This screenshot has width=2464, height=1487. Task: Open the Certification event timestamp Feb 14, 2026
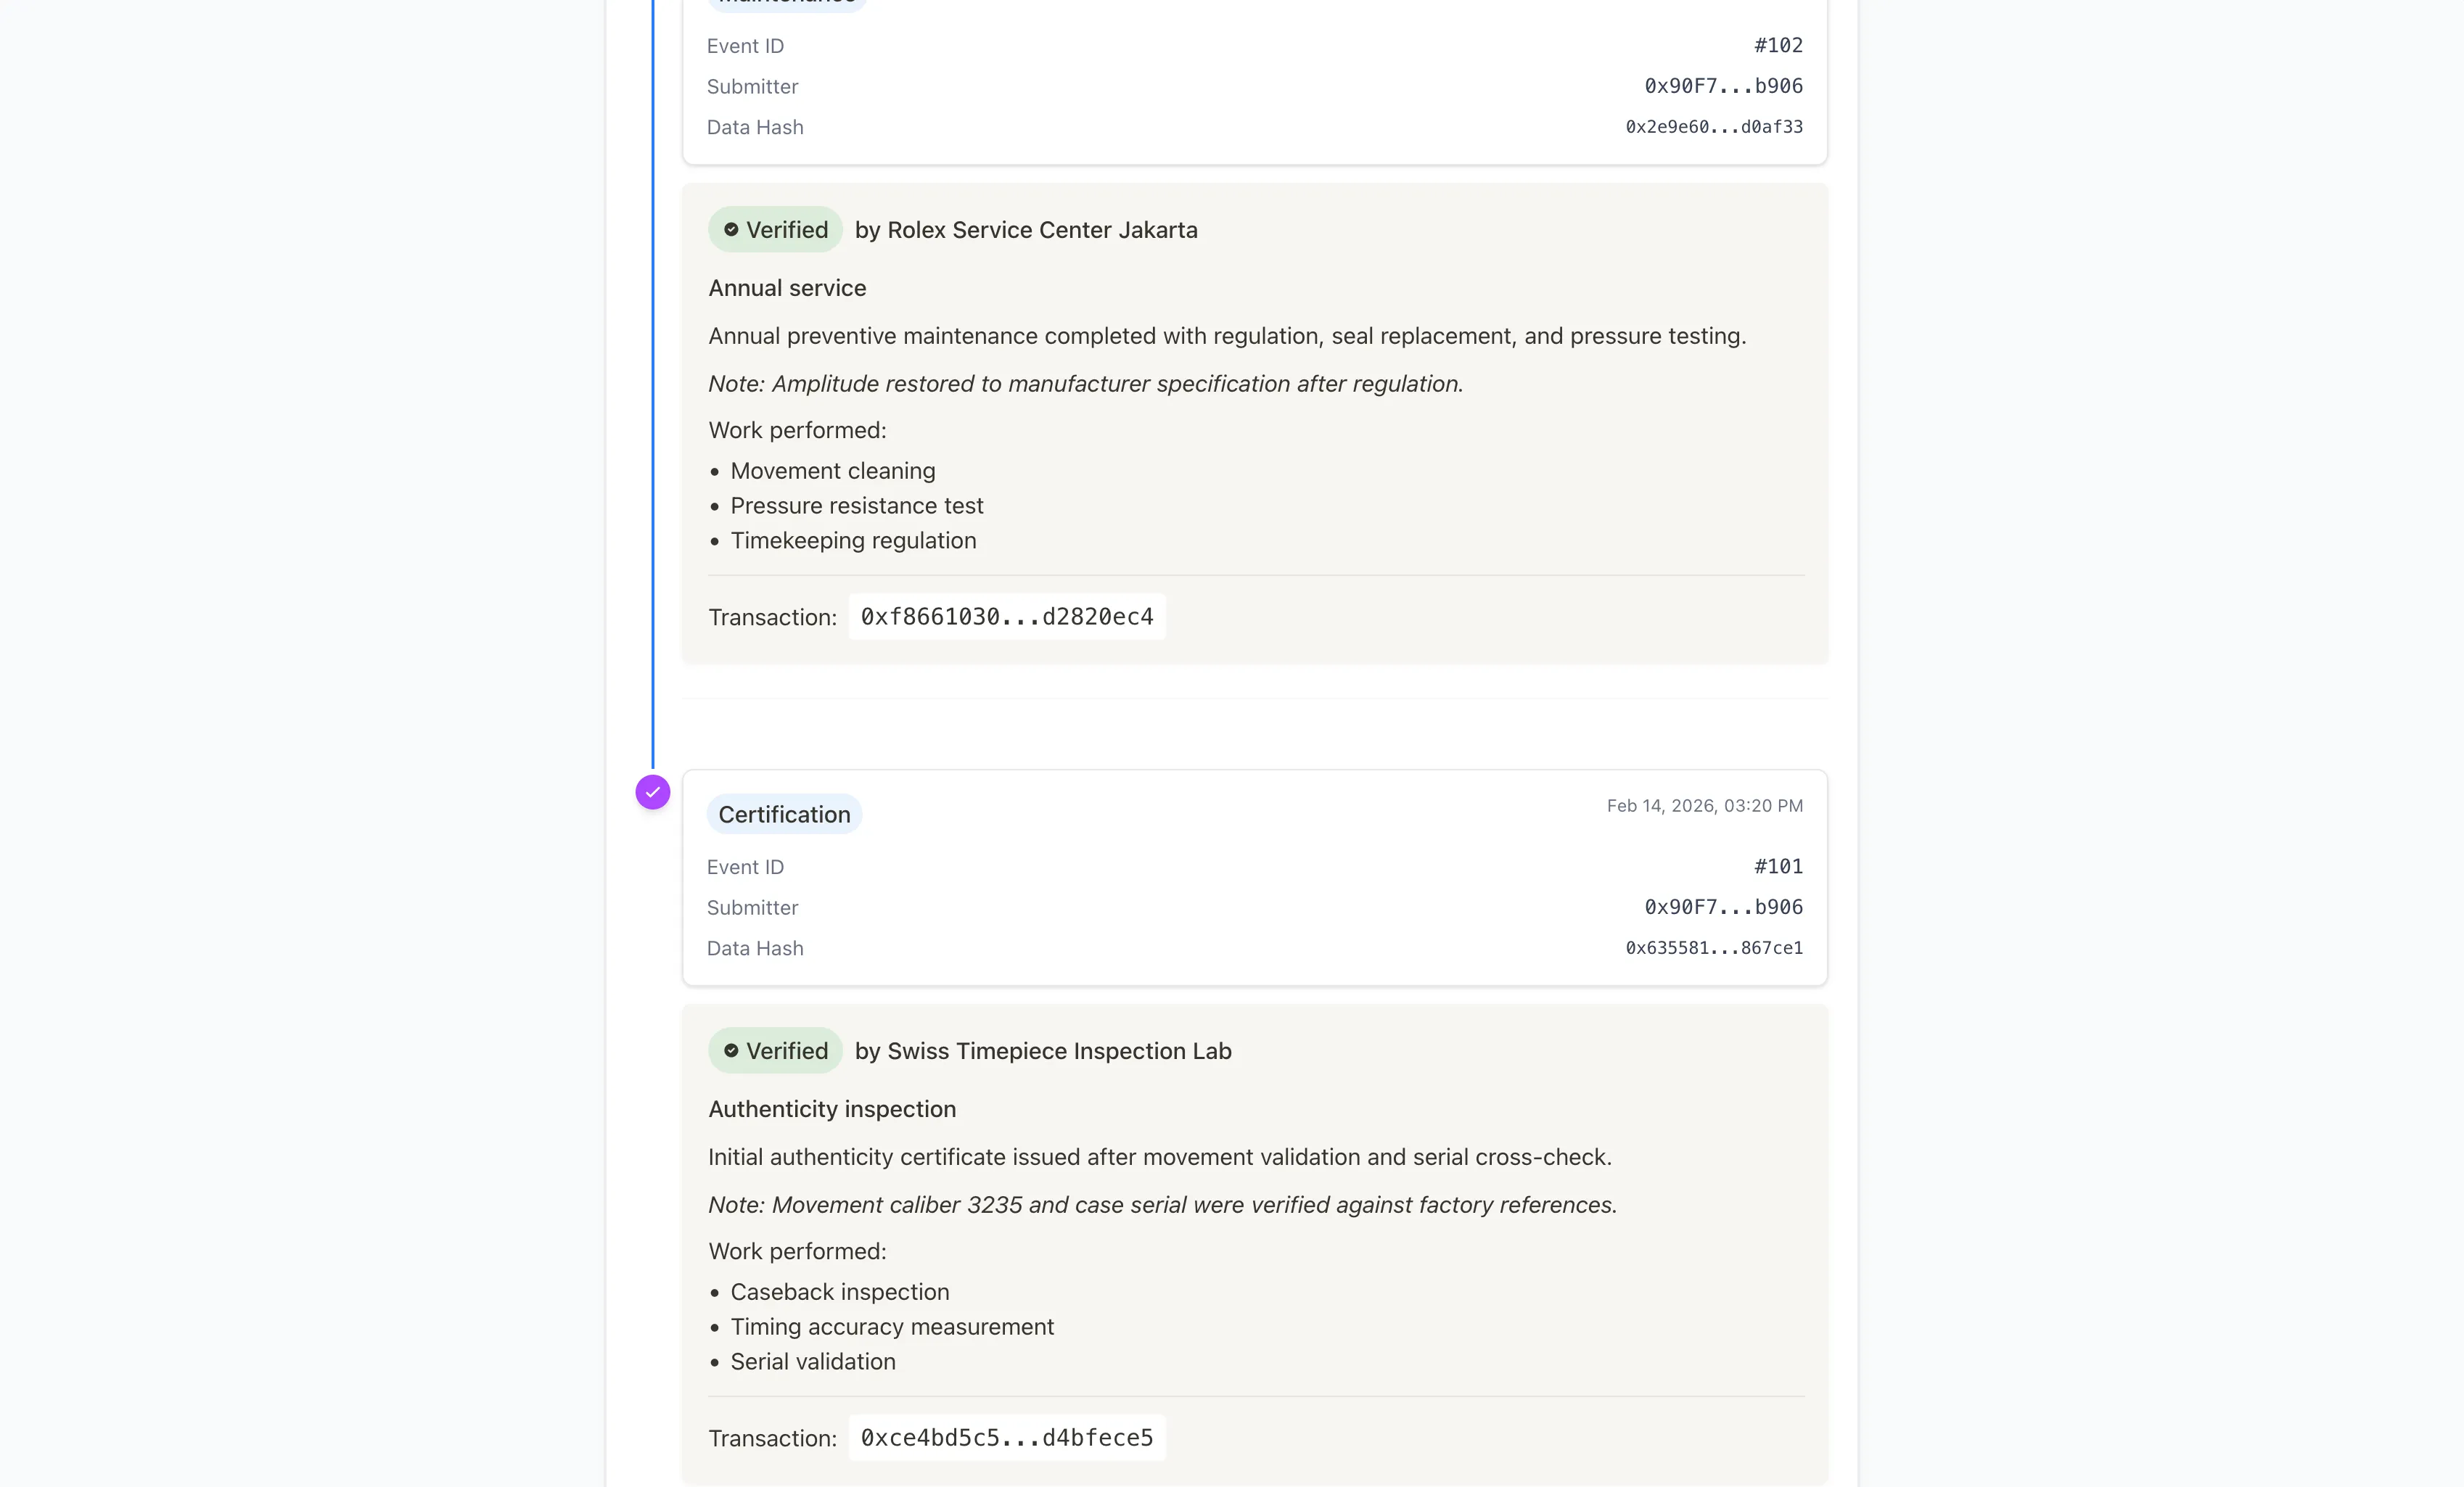point(1703,805)
